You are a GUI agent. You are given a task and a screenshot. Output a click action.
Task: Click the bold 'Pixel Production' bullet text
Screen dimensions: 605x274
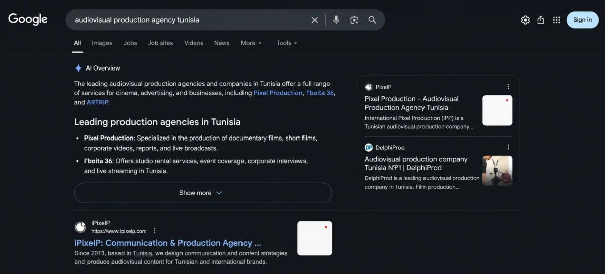[x=109, y=138]
